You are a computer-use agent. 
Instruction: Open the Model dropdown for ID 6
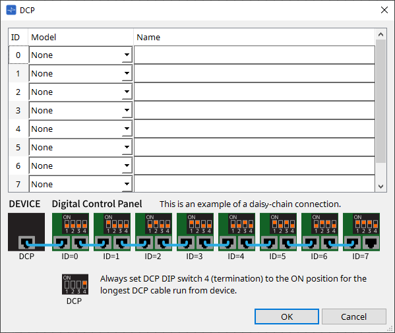point(80,166)
